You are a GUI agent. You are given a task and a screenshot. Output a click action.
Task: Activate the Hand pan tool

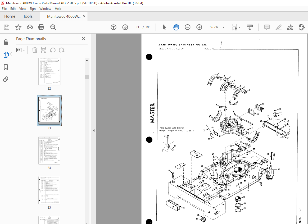coord(176,27)
